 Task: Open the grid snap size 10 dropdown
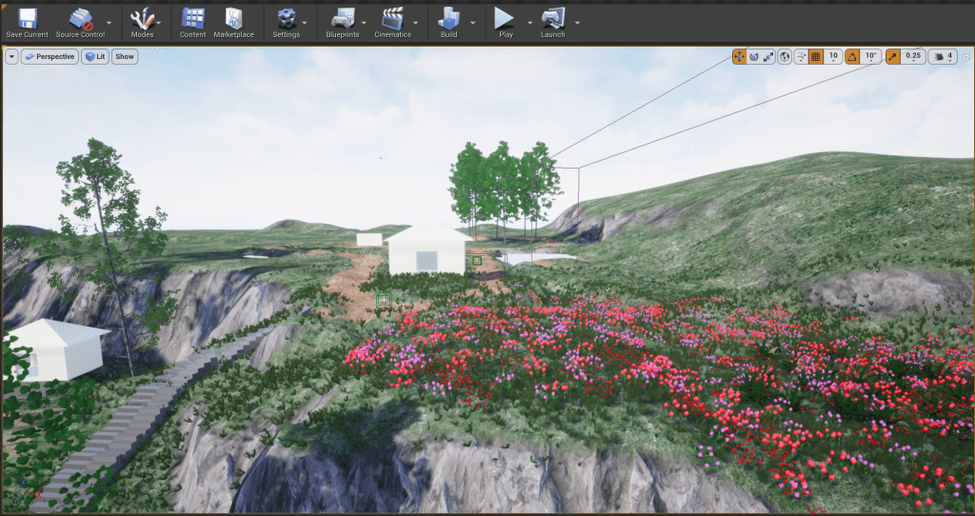833,56
